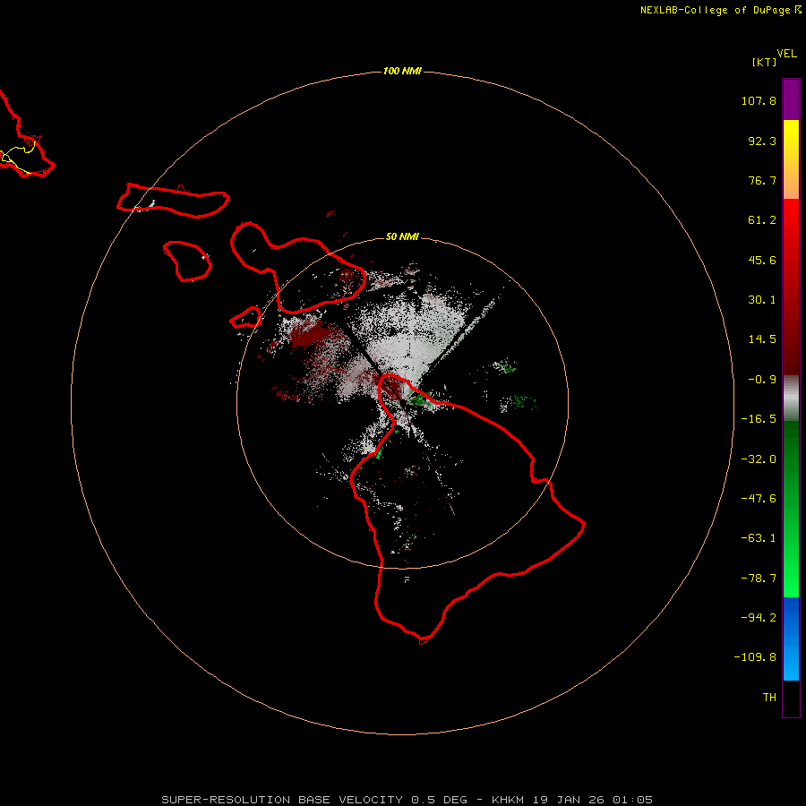This screenshot has width=806, height=806.
Task: Click the 92.3 legend value
Action: pyautogui.click(x=762, y=141)
